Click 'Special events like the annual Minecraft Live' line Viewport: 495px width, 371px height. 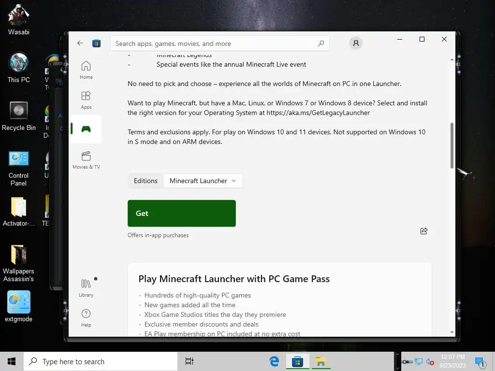click(231, 64)
